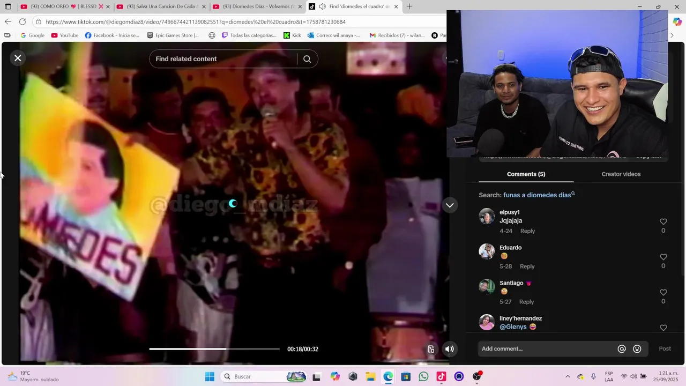
Task: Open the Windows Start menu
Action: click(x=210, y=376)
